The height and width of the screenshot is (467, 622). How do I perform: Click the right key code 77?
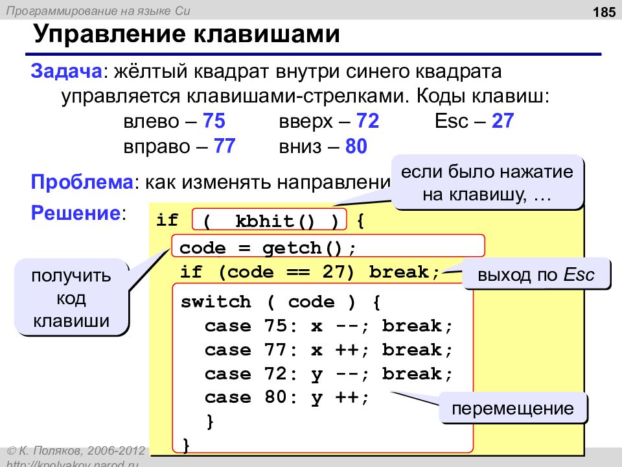click(225, 146)
